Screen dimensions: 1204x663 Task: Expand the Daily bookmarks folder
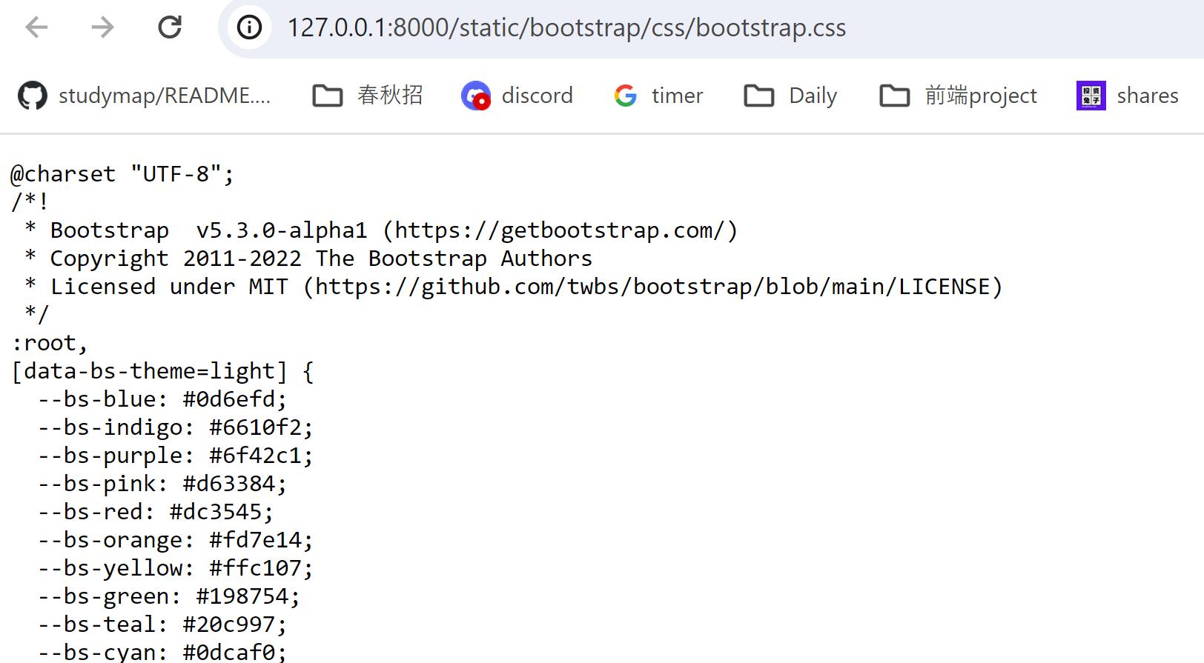coord(790,96)
